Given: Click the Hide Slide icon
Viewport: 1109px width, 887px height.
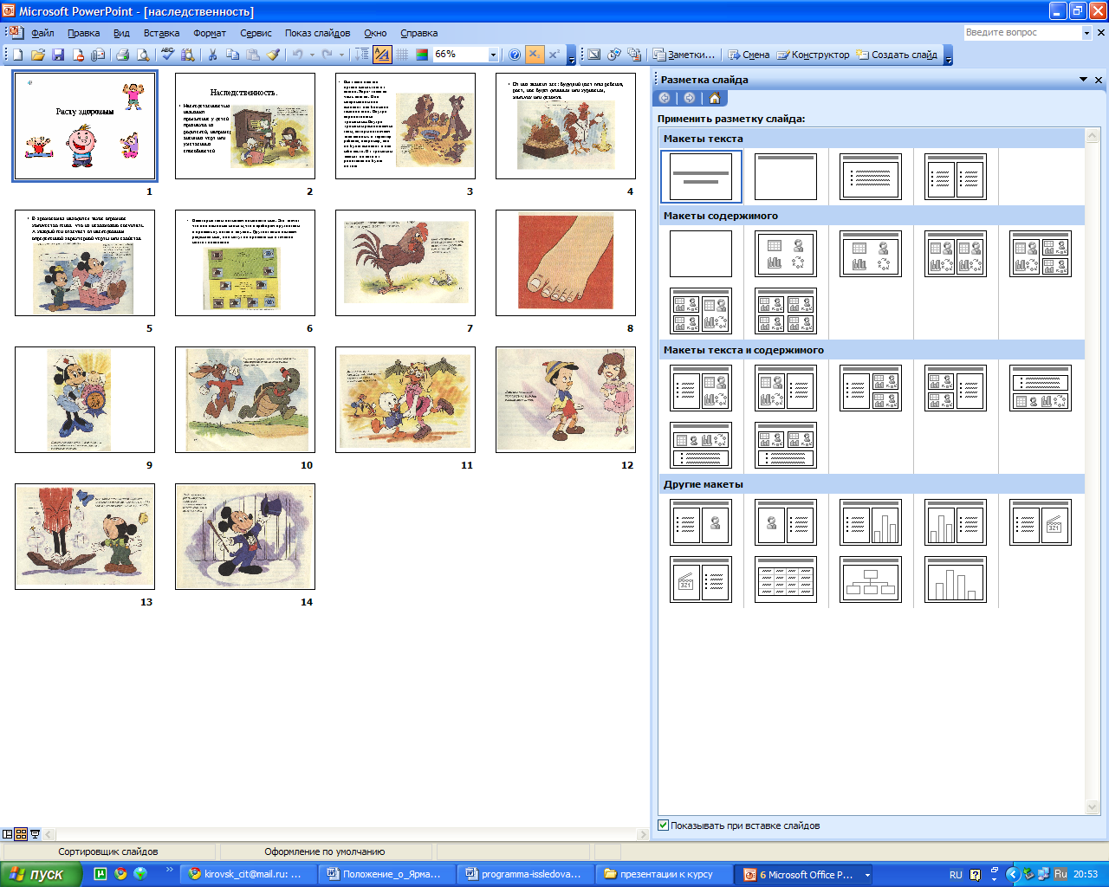Looking at the screenshot, I should click(x=593, y=55).
